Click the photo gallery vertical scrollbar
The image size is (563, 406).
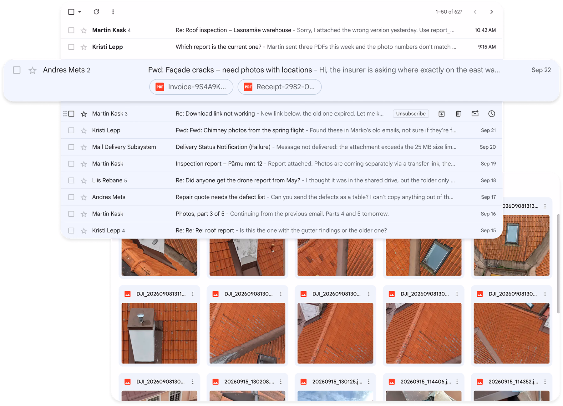(x=558, y=264)
